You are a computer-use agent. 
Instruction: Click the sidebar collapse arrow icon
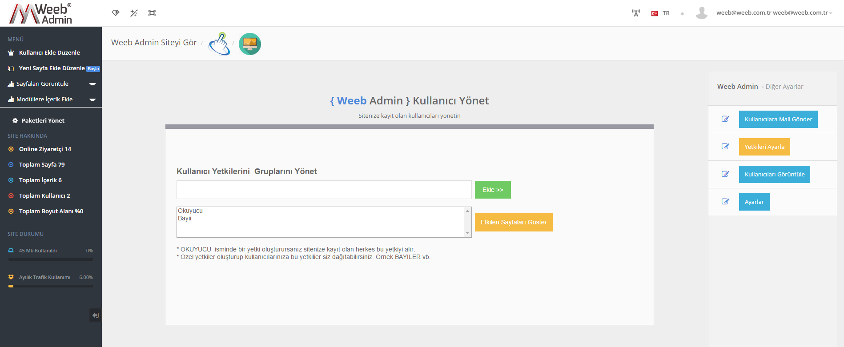pyautogui.click(x=95, y=315)
